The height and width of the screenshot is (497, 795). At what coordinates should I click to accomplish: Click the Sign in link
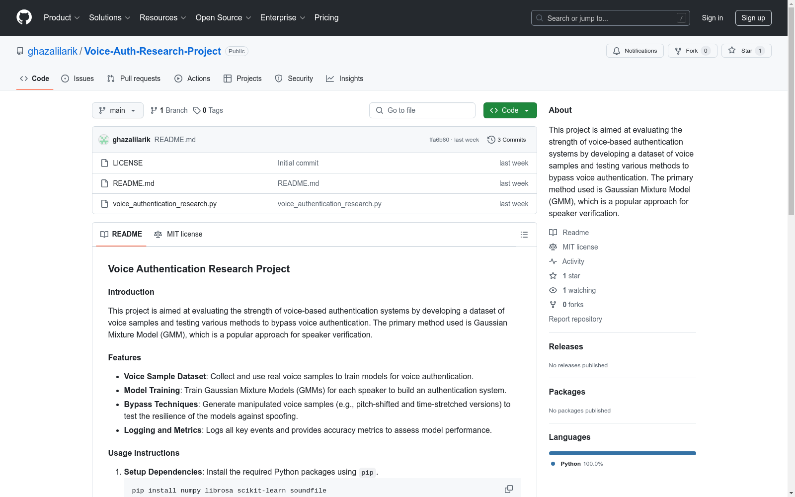[713, 18]
